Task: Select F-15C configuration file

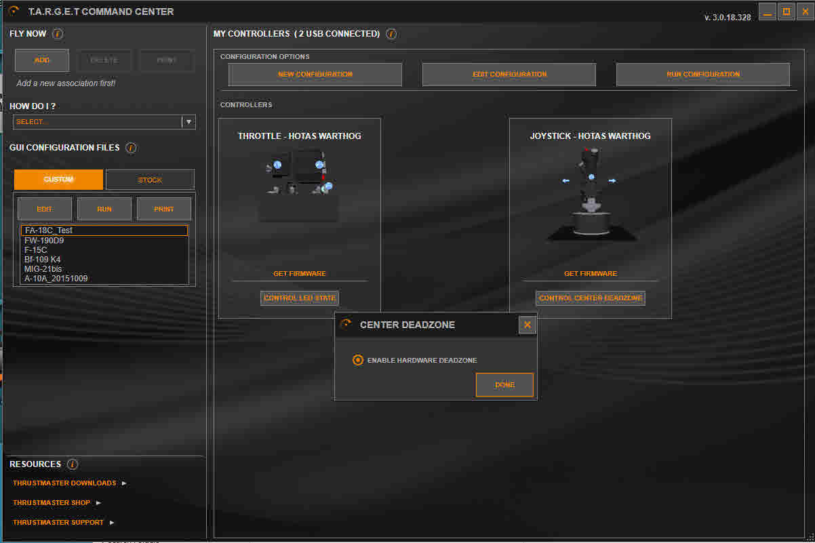Action: tap(104, 250)
